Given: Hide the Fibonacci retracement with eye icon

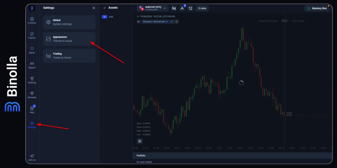Looking at the screenshot, I should click(172, 22).
